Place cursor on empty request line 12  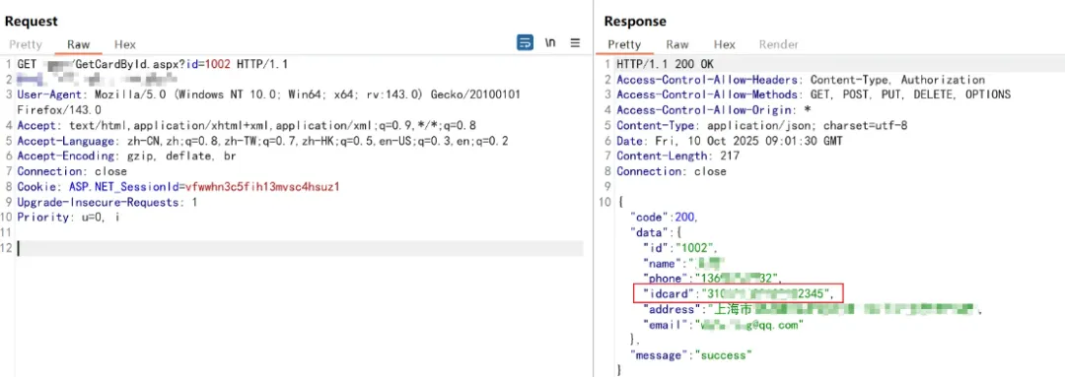pos(299,248)
